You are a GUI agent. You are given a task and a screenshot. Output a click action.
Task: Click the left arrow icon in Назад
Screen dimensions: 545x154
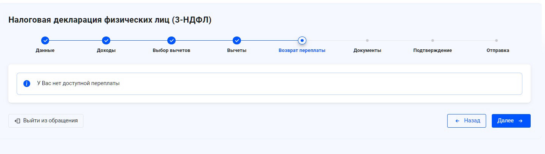457,121
